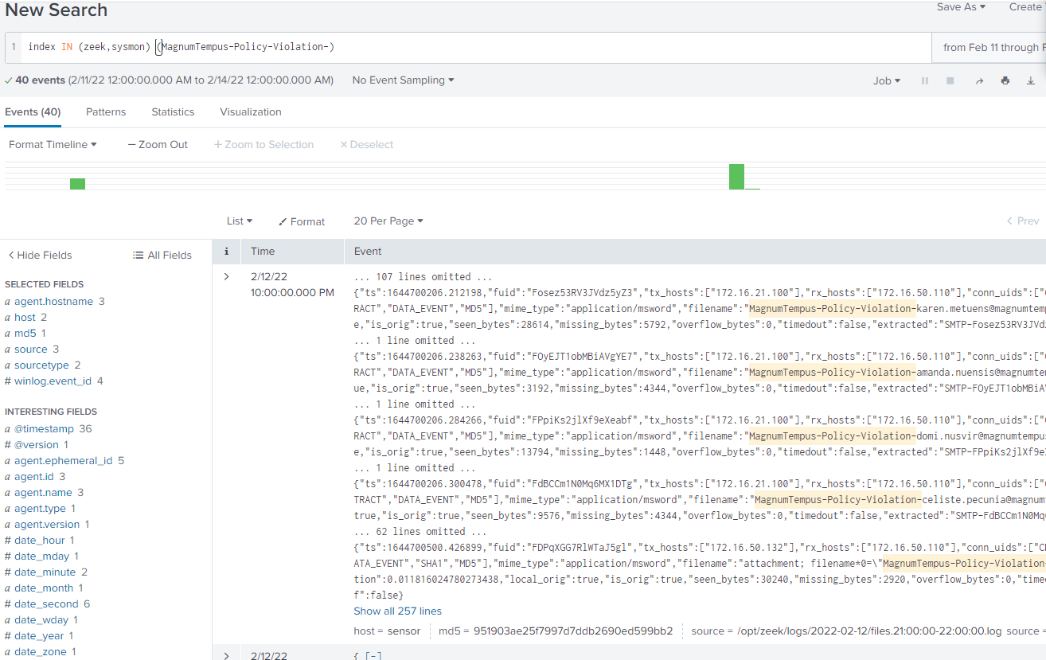Select agent.id field
The width and height of the screenshot is (1046, 660).
(34, 477)
